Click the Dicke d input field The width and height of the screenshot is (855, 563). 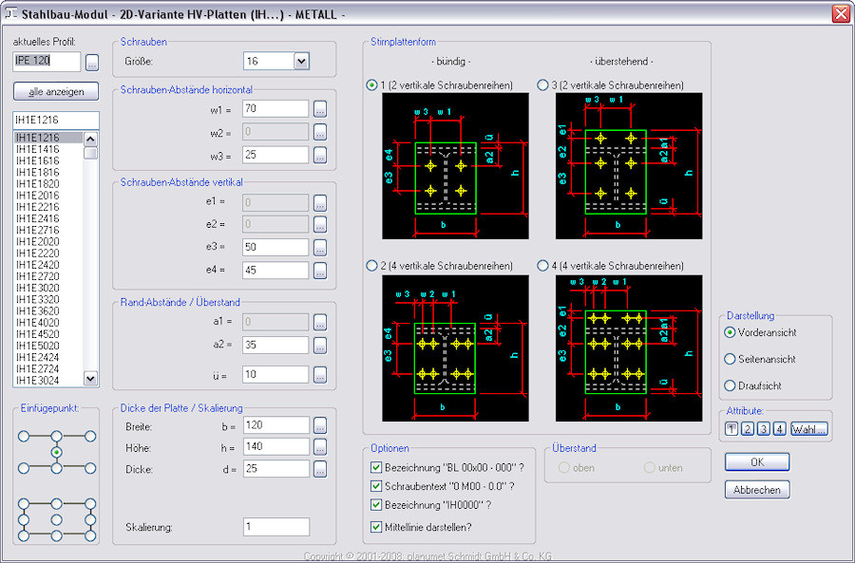point(275,469)
